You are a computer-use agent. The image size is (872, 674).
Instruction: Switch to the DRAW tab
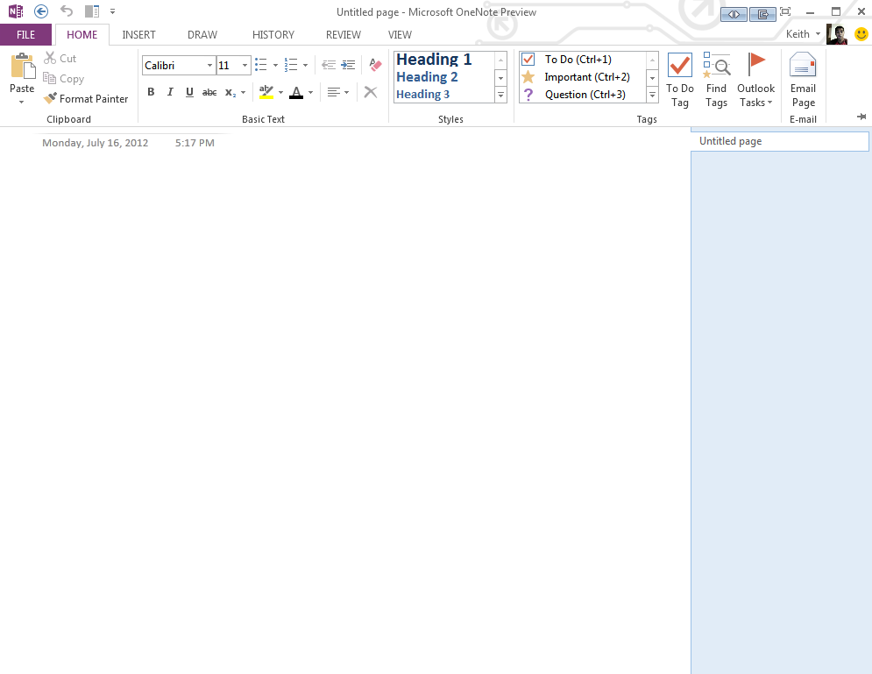[x=202, y=34]
